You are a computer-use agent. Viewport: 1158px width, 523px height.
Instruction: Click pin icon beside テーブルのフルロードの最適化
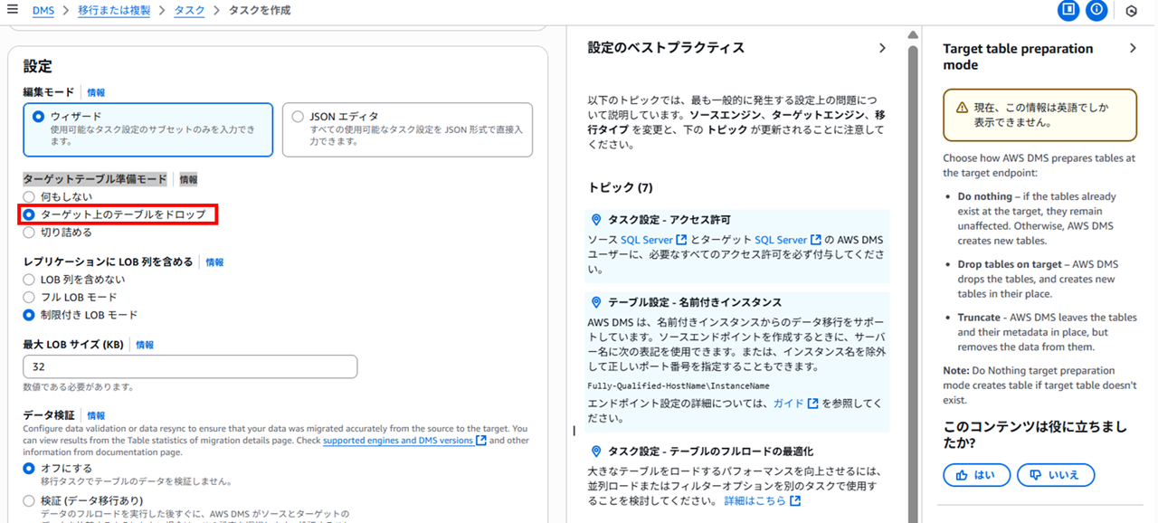[596, 452]
